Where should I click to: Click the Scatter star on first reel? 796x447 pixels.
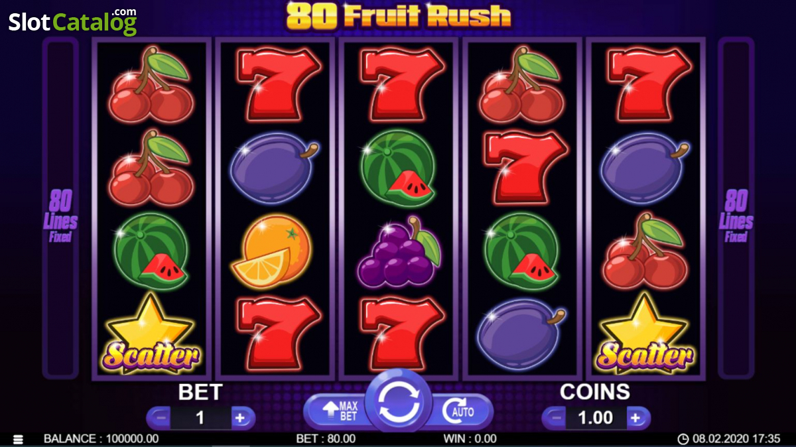151,335
